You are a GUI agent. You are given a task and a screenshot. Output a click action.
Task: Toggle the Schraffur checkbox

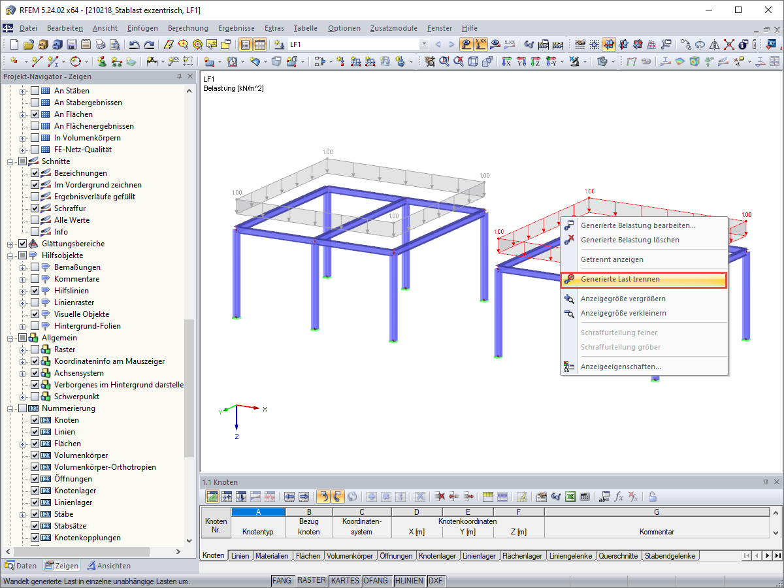(x=35, y=208)
